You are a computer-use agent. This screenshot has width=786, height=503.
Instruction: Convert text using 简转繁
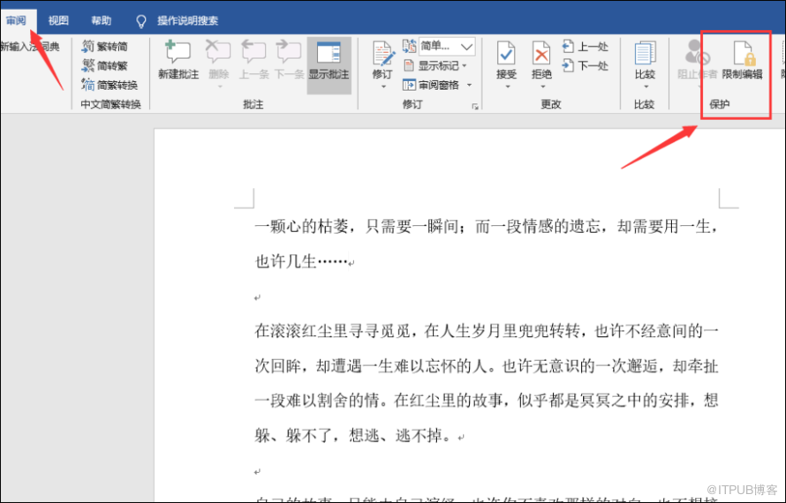tap(104, 65)
